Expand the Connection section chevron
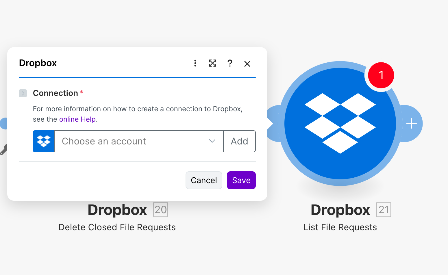The height and width of the screenshot is (275, 448). pos(23,93)
